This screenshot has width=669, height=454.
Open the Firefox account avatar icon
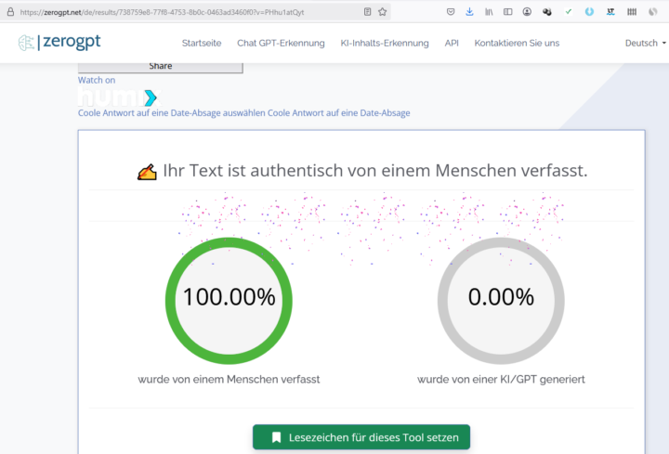pos(527,12)
